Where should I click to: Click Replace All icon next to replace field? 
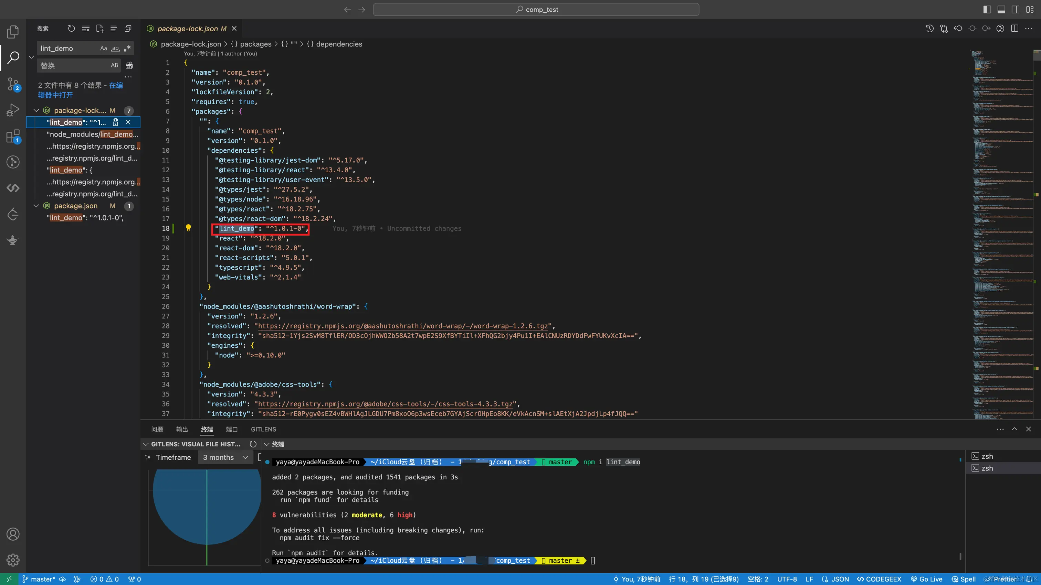click(x=129, y=65)
